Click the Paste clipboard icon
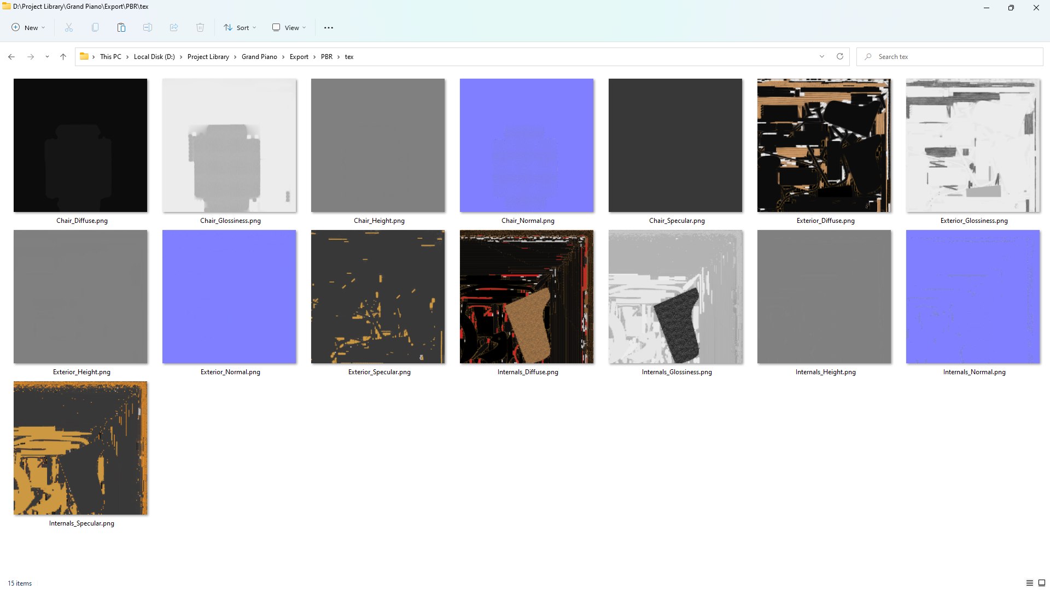Viewport: 1050px width, 590px height. (121, 27)
